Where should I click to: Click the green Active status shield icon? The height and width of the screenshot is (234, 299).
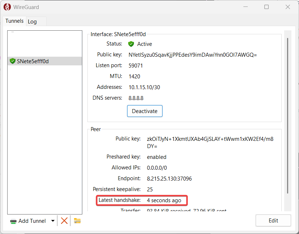tap(131, 44)
